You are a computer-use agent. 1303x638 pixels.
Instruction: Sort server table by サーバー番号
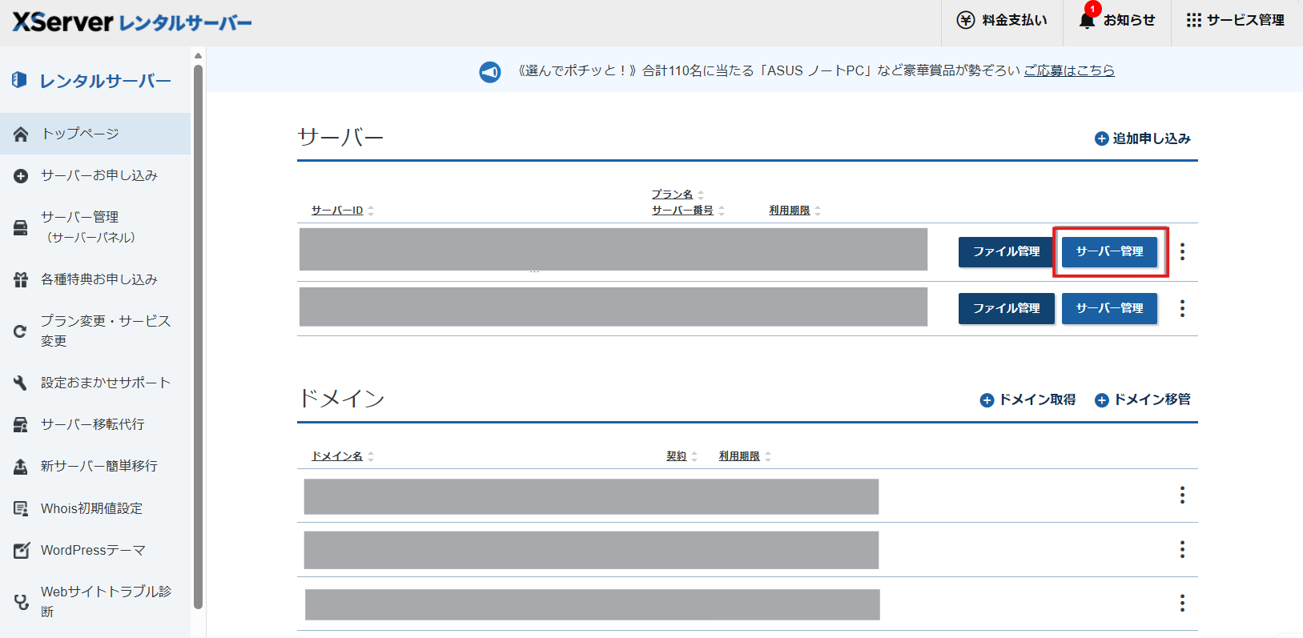pyautogui.click(x=688, y=211)
